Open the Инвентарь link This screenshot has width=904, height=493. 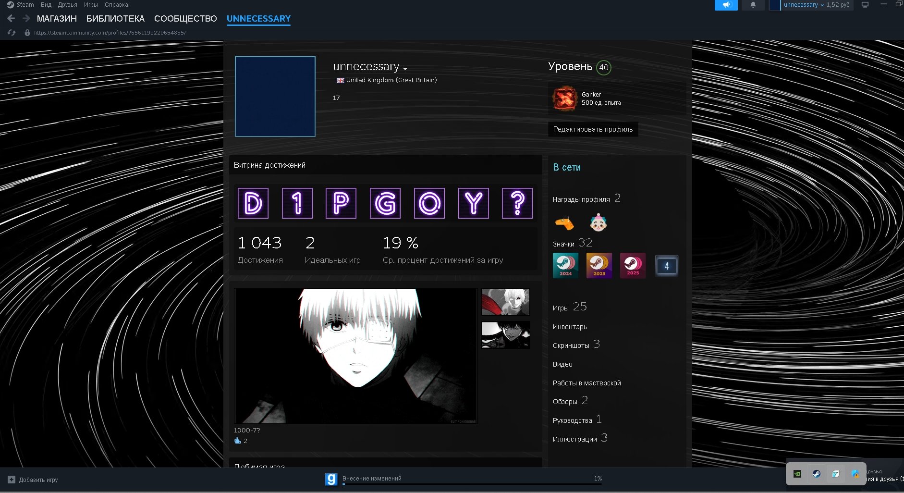pos(570,327)
